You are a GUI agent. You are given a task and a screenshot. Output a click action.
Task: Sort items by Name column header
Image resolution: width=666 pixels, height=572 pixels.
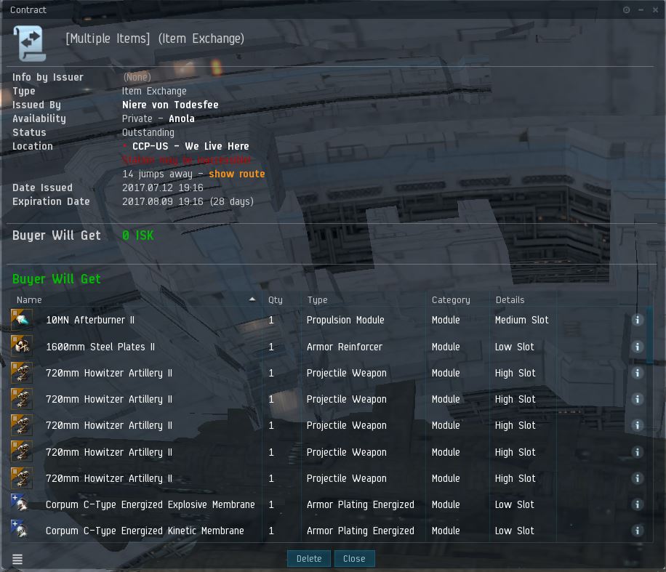click(29, 299)
